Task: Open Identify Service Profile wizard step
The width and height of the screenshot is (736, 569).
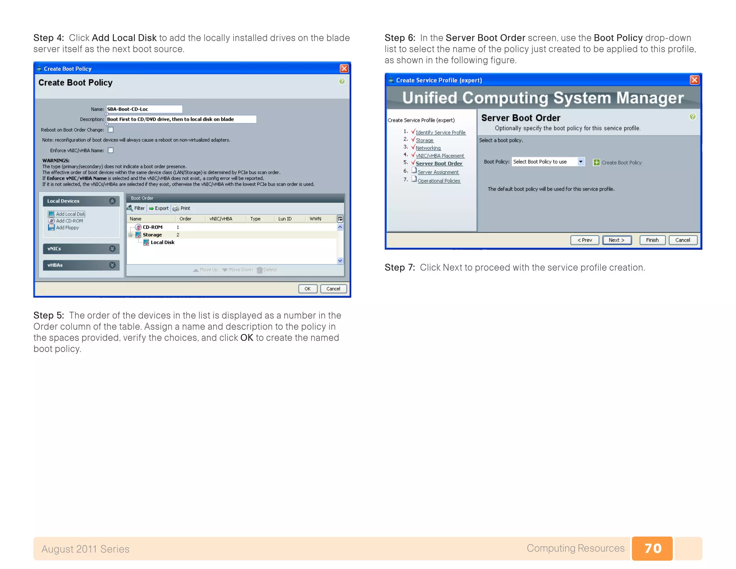Action: click(440, 133)
